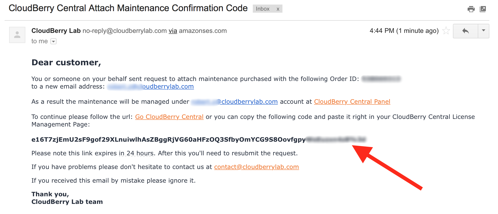
Task: Open the CloudBerry Central Panel link
Action: (x=352, y=102)
